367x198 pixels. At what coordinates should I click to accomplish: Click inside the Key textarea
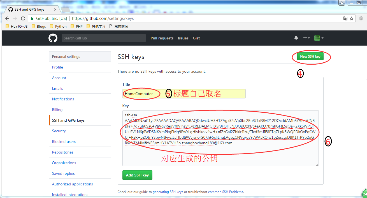pyautogui.click(x=220, y=138)
